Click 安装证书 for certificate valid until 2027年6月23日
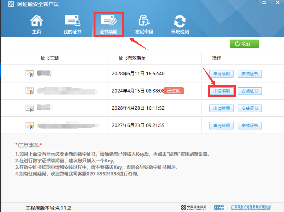 [x=250, y=125]
